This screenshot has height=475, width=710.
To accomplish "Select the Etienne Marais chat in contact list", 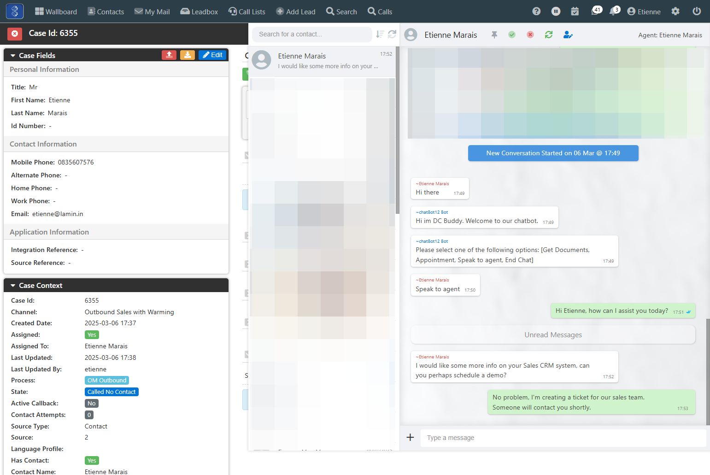I will coord(322,61).
